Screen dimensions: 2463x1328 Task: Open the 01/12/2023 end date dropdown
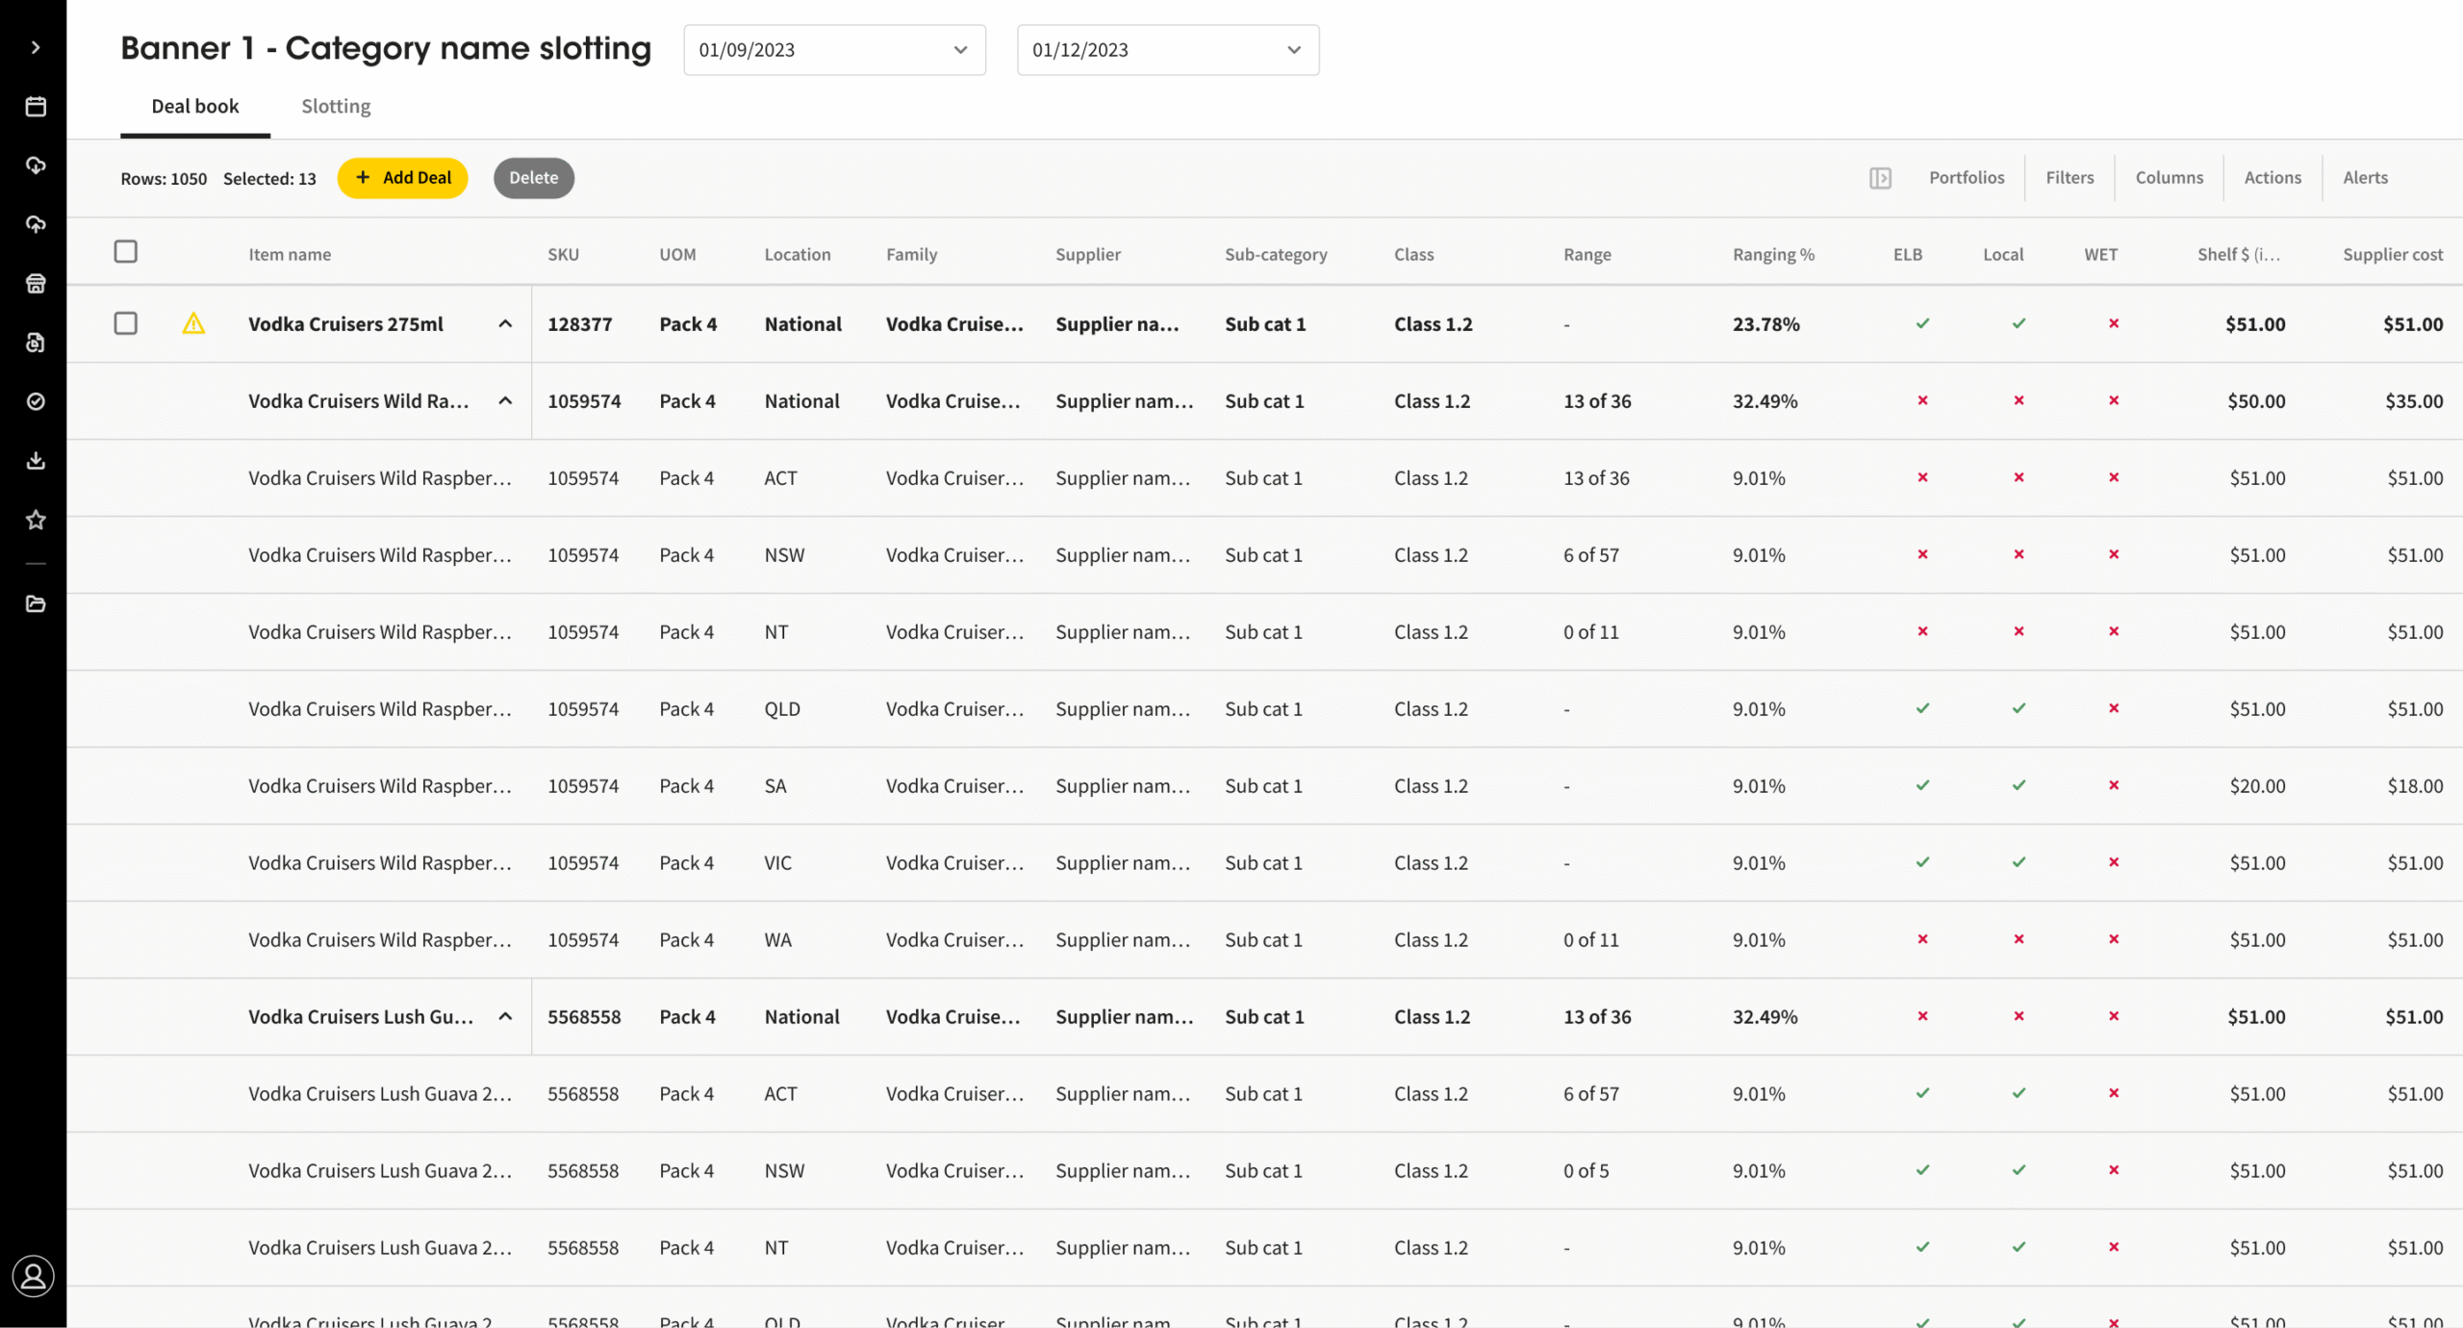click(x=1167, y=50)
